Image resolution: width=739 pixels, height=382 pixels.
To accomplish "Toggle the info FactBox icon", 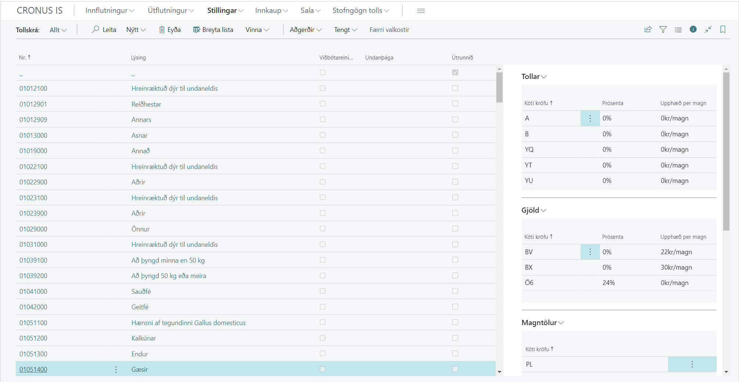I will (693, 29).
